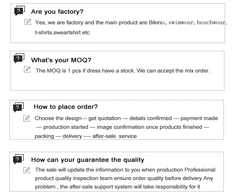
Task: Click 'production started --- image confirmation' line
Action: coord(122,127)
